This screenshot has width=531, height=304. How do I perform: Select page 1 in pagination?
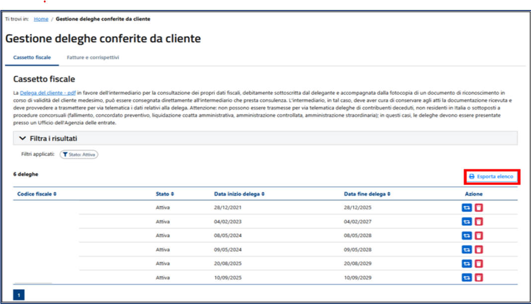point(18,296)
